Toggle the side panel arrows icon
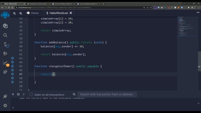The image size is (201, 113). coord(198,13)
